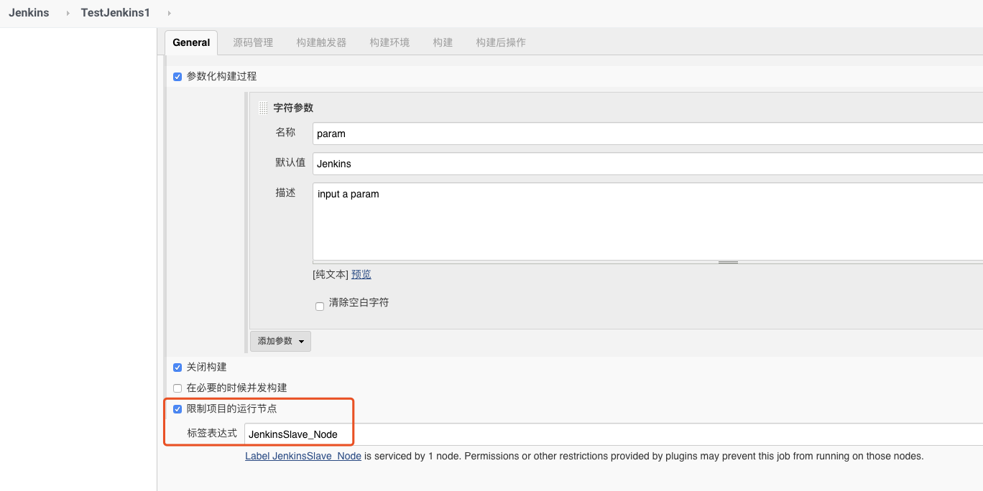Toggle the 限制项目的运行节点 checkbox
983x491 pixels.
pos(177,409)
